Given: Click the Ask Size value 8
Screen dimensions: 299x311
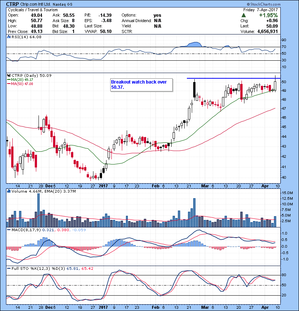Looking at the screenshot, I should click(73, 21).
